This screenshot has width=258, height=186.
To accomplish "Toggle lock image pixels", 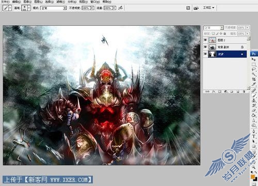I will 217,34.
